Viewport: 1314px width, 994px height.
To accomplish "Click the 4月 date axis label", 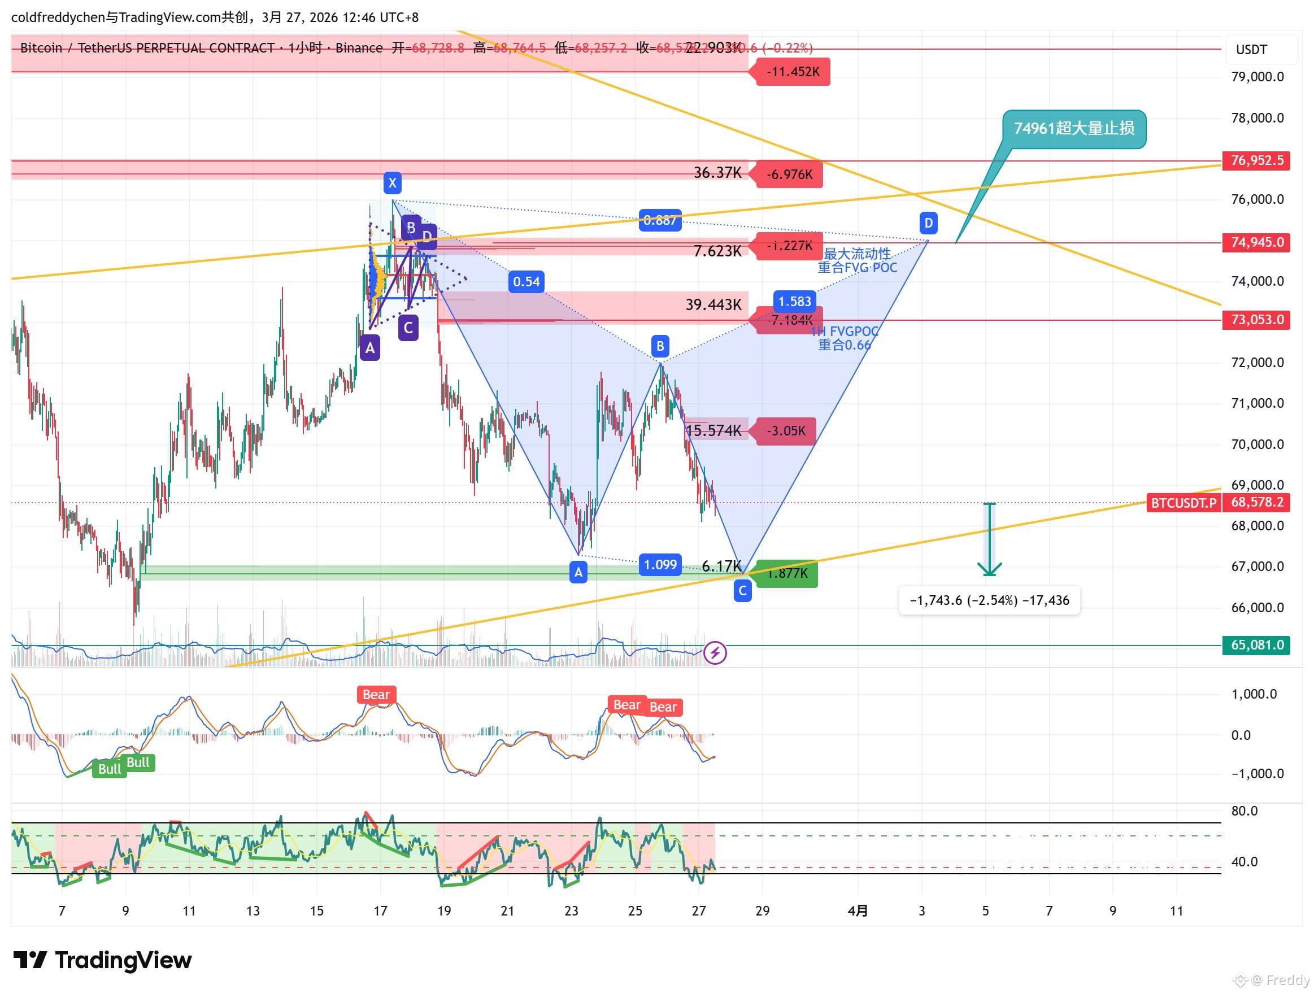I will 857,910.
